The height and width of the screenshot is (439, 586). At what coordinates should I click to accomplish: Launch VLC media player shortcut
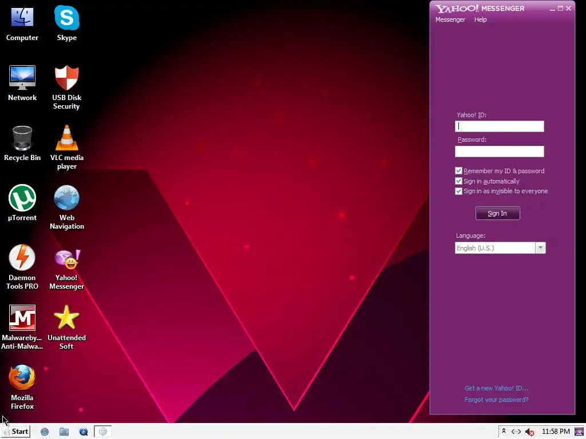click(66, 147)
